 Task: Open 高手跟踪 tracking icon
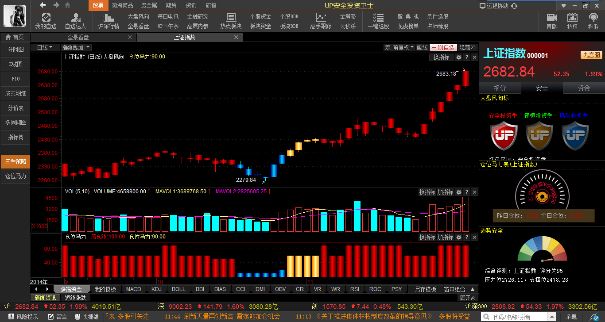coord(321,21)
